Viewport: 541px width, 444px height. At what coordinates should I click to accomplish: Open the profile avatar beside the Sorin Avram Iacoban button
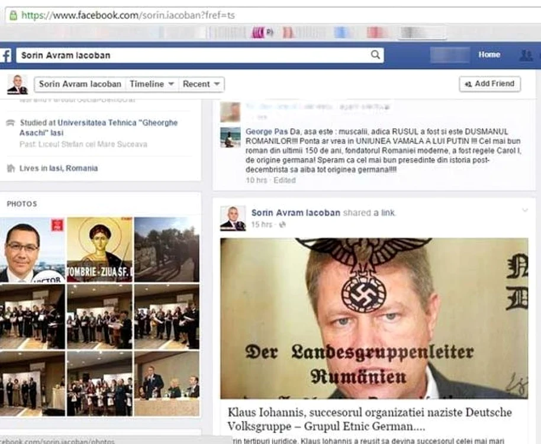(x=17, y=84)
